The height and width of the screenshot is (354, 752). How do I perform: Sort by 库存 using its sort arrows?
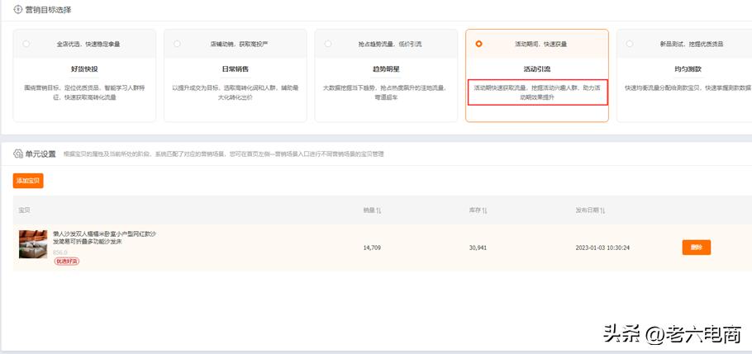click(x=484, y=210)
